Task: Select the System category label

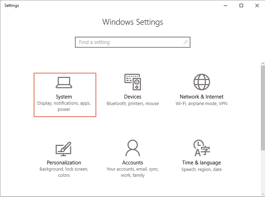Action: click(x=64, y=97)
